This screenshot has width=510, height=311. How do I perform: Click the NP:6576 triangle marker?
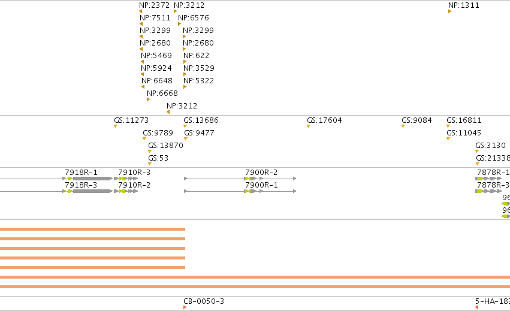click(180, 24)
